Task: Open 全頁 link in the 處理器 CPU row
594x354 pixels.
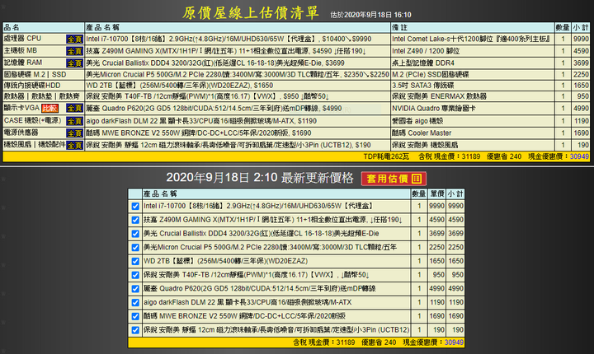Action: coord(74,39)
